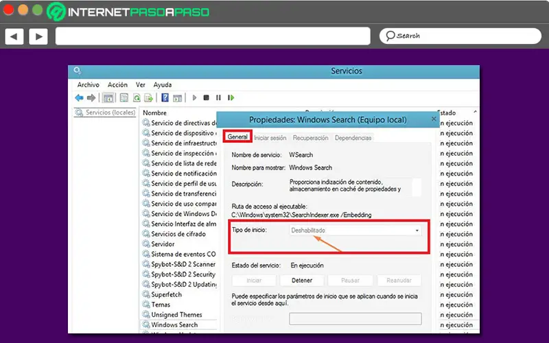Click the Pausar button
The height and width of the screenshot is (343, 549).
tap(350, 281)
